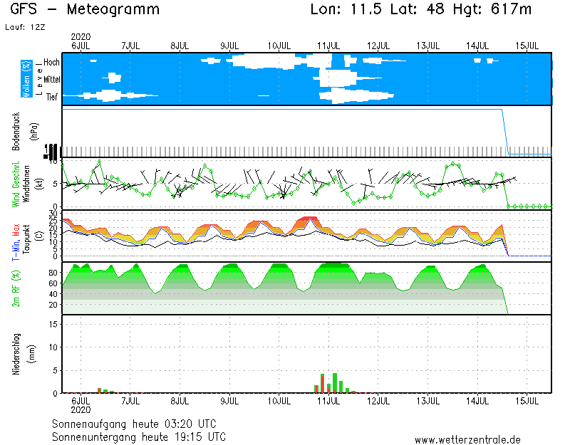
Task: Choose 13JUL on the bottom date axis
Action: (427, 402)
